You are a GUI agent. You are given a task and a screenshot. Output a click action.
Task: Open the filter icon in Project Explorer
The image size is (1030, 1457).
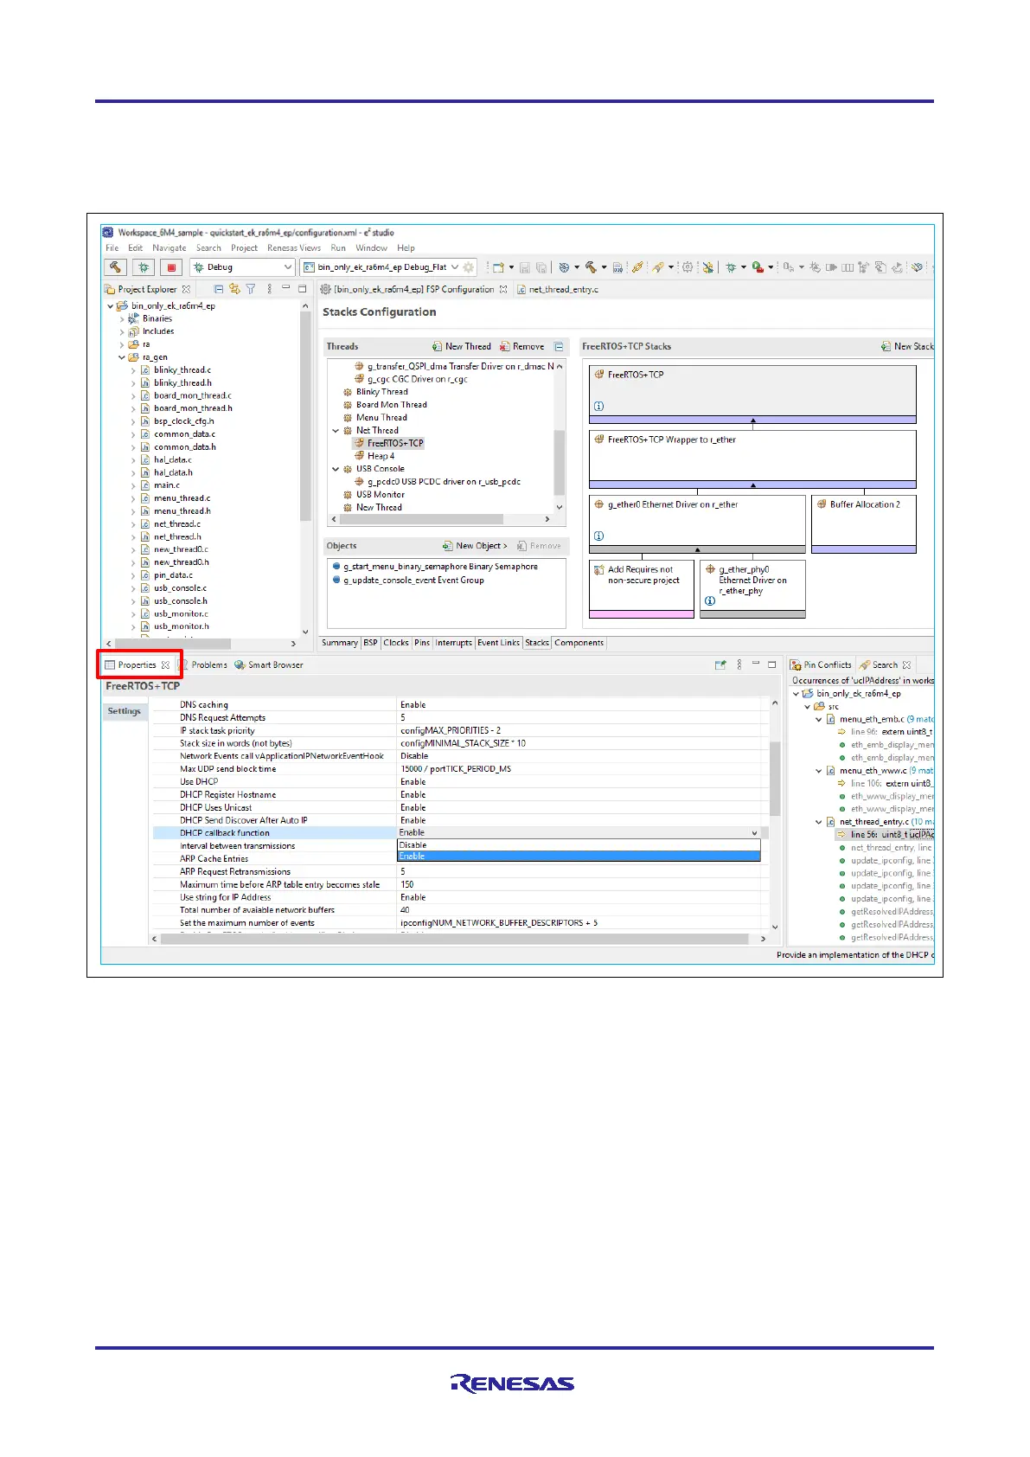[x=251, y=289]
